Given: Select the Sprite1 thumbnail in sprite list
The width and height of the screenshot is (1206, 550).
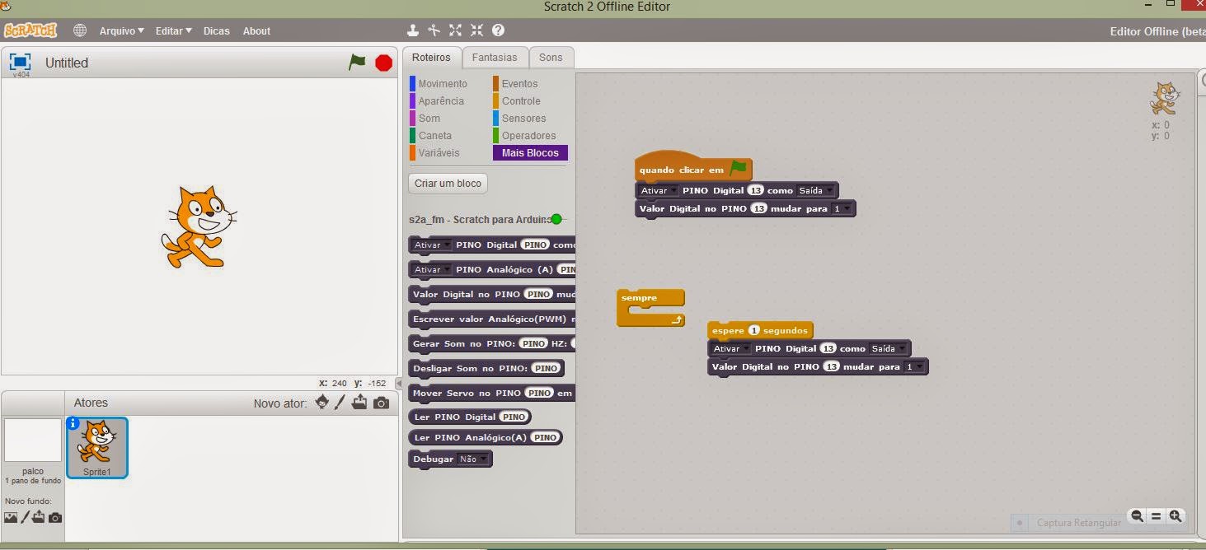Looking at the screenshot, I should point(97,447).
